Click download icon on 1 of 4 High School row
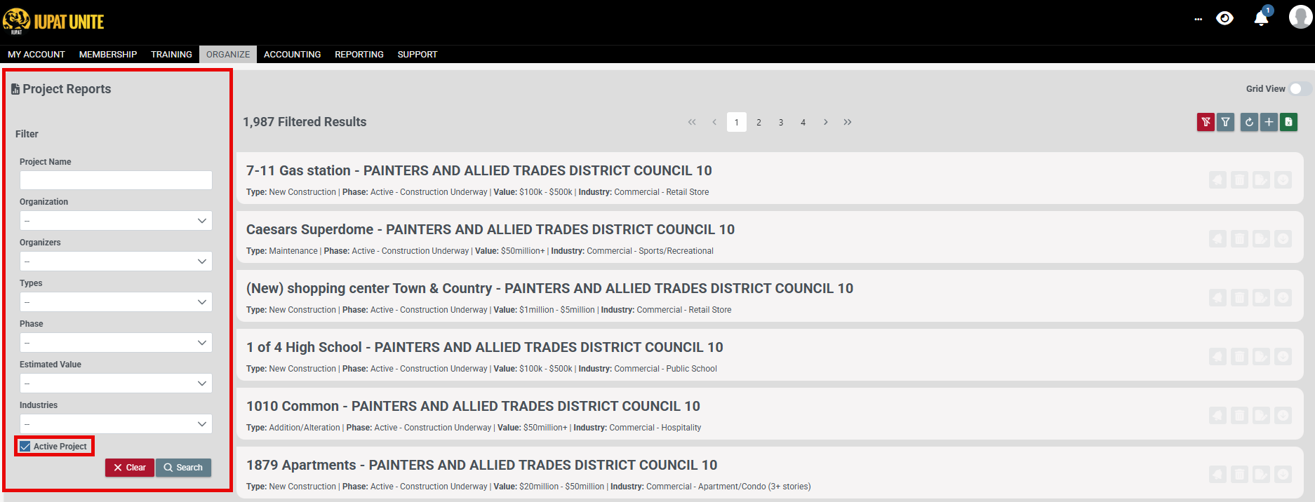The width and height of the screenshot is (1315, 502). (1283, 357)
